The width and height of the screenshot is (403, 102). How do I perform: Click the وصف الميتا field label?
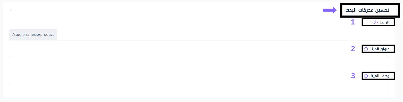(x=380, y=76)
